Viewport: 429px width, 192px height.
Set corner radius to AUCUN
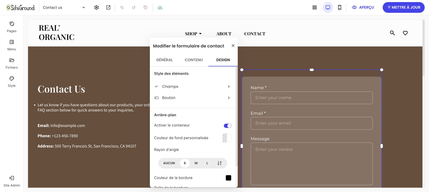pos(169,163)
